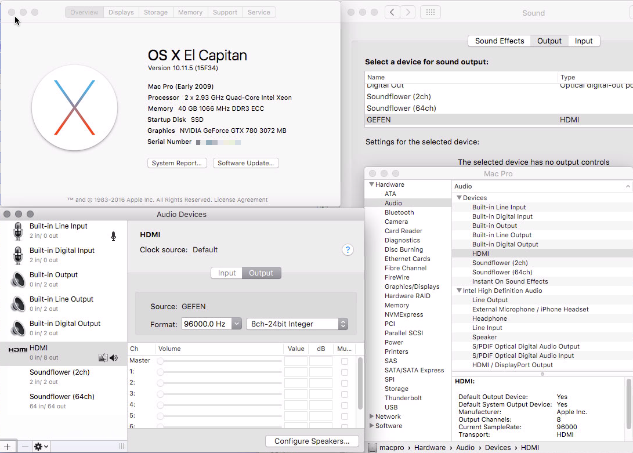Go forward in Sound preferences window
The height and width of the screenshot is (453, 633).
click(408, 13)
